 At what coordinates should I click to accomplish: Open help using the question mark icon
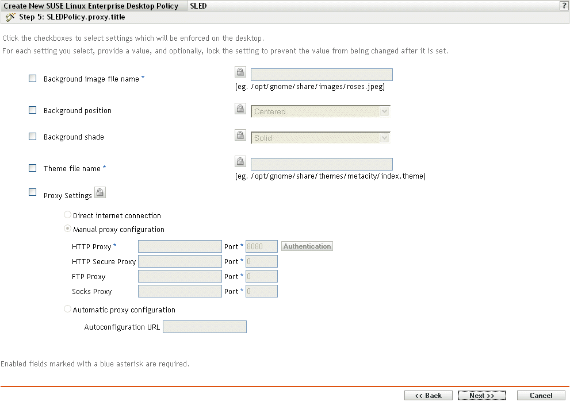click(563, 6)
